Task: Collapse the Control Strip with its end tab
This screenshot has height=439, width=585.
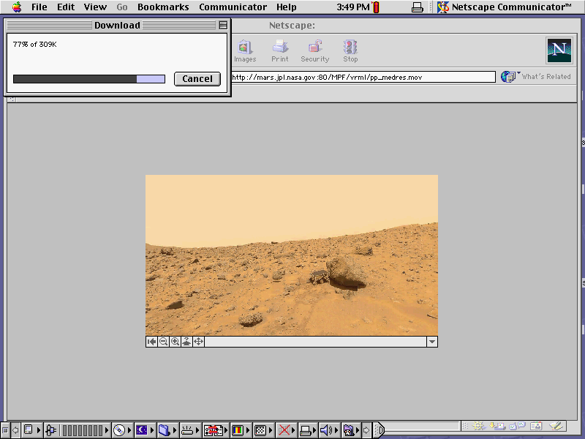Action: tap(380, 430)
